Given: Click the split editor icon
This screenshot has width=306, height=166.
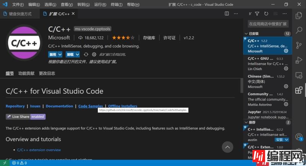Looking at the screenshot, I should coord(227,14).
